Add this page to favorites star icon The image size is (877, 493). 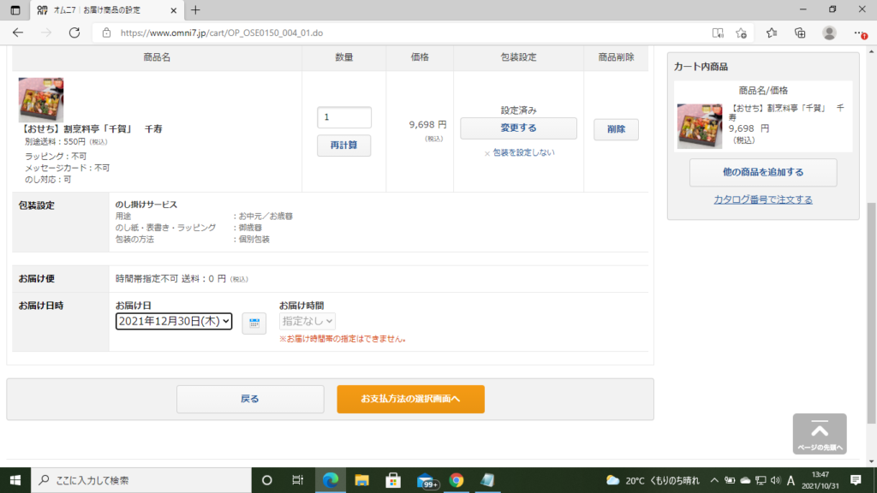click(x=742, y=33)
